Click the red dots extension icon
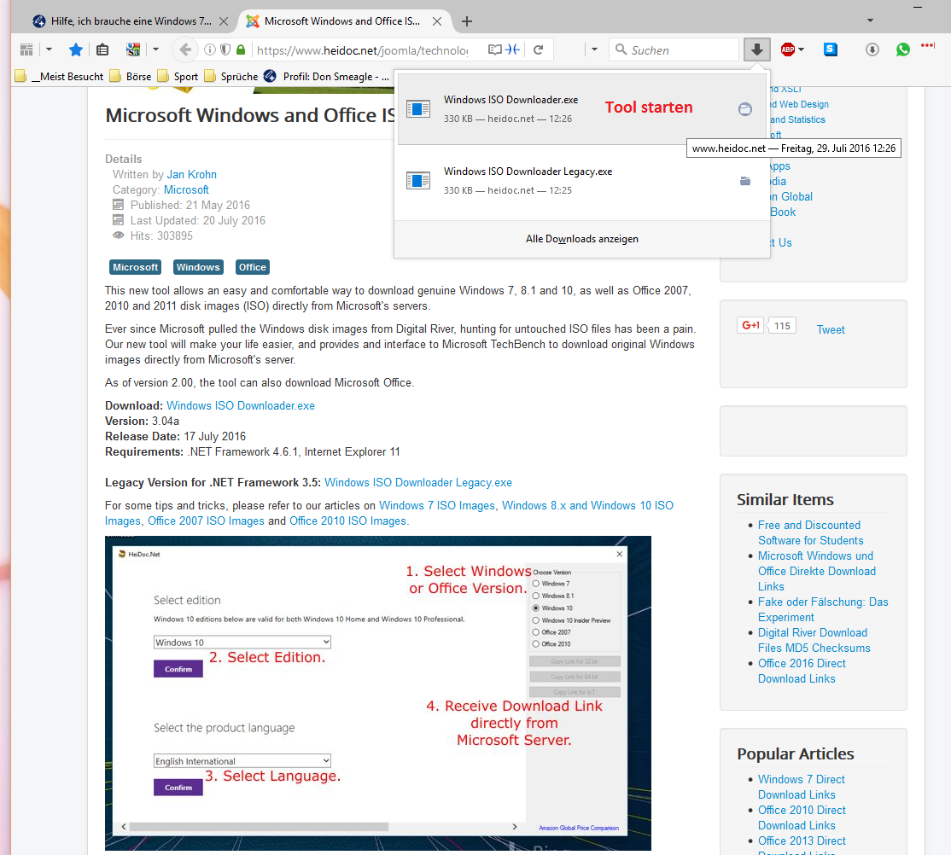 tap(928, 45)
